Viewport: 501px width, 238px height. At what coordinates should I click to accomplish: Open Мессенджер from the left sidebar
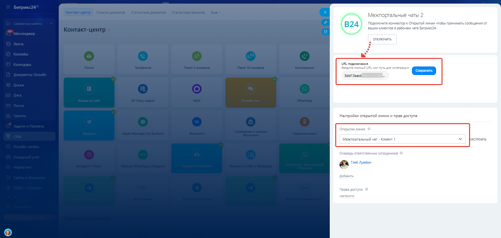point(24,34)
